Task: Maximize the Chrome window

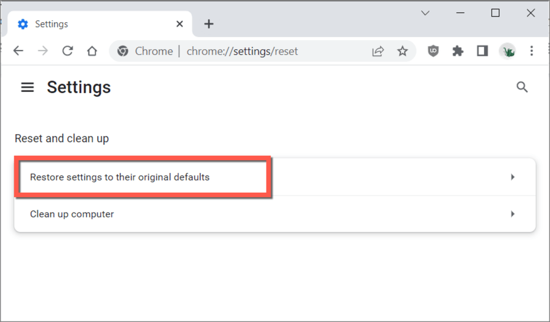Action: coord(495,13)
